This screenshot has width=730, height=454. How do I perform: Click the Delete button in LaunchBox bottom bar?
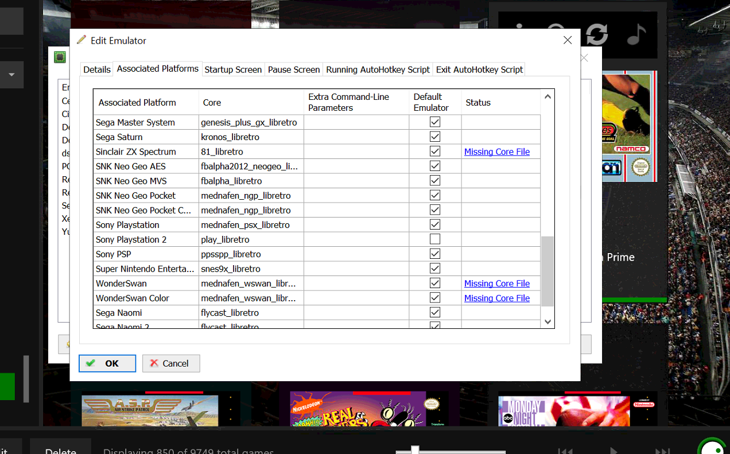pyautogui.click(x=61, y=448)
